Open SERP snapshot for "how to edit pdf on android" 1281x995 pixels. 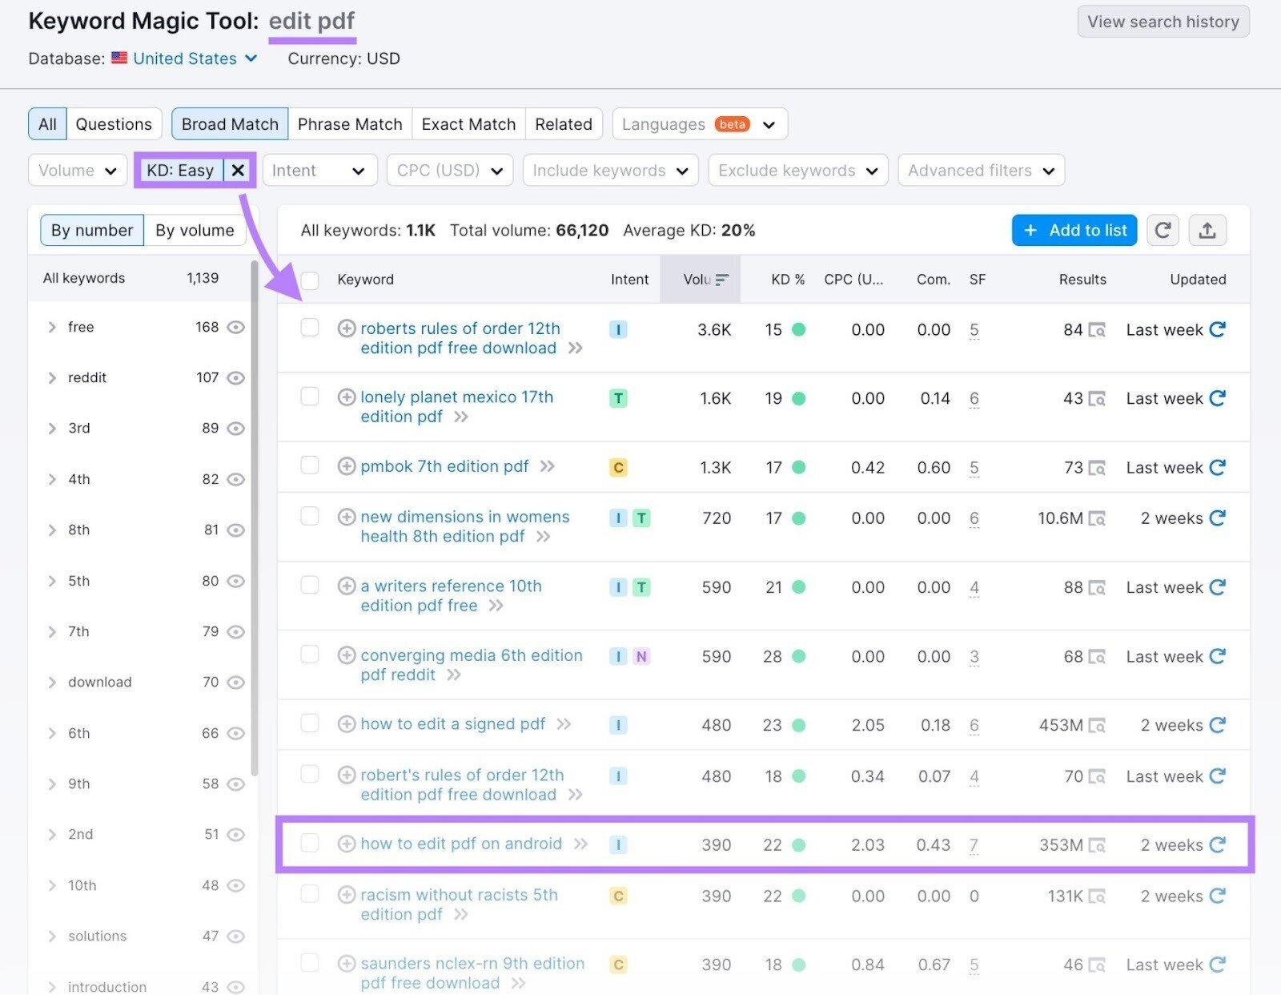1101,844
